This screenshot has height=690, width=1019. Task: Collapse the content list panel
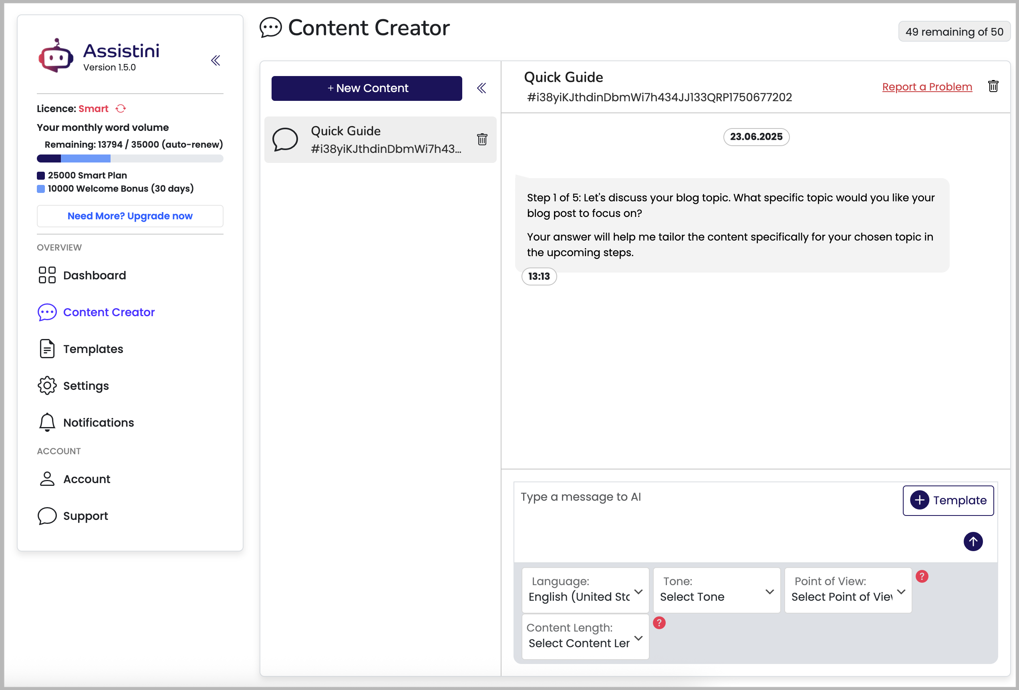[x=481, y=88]
